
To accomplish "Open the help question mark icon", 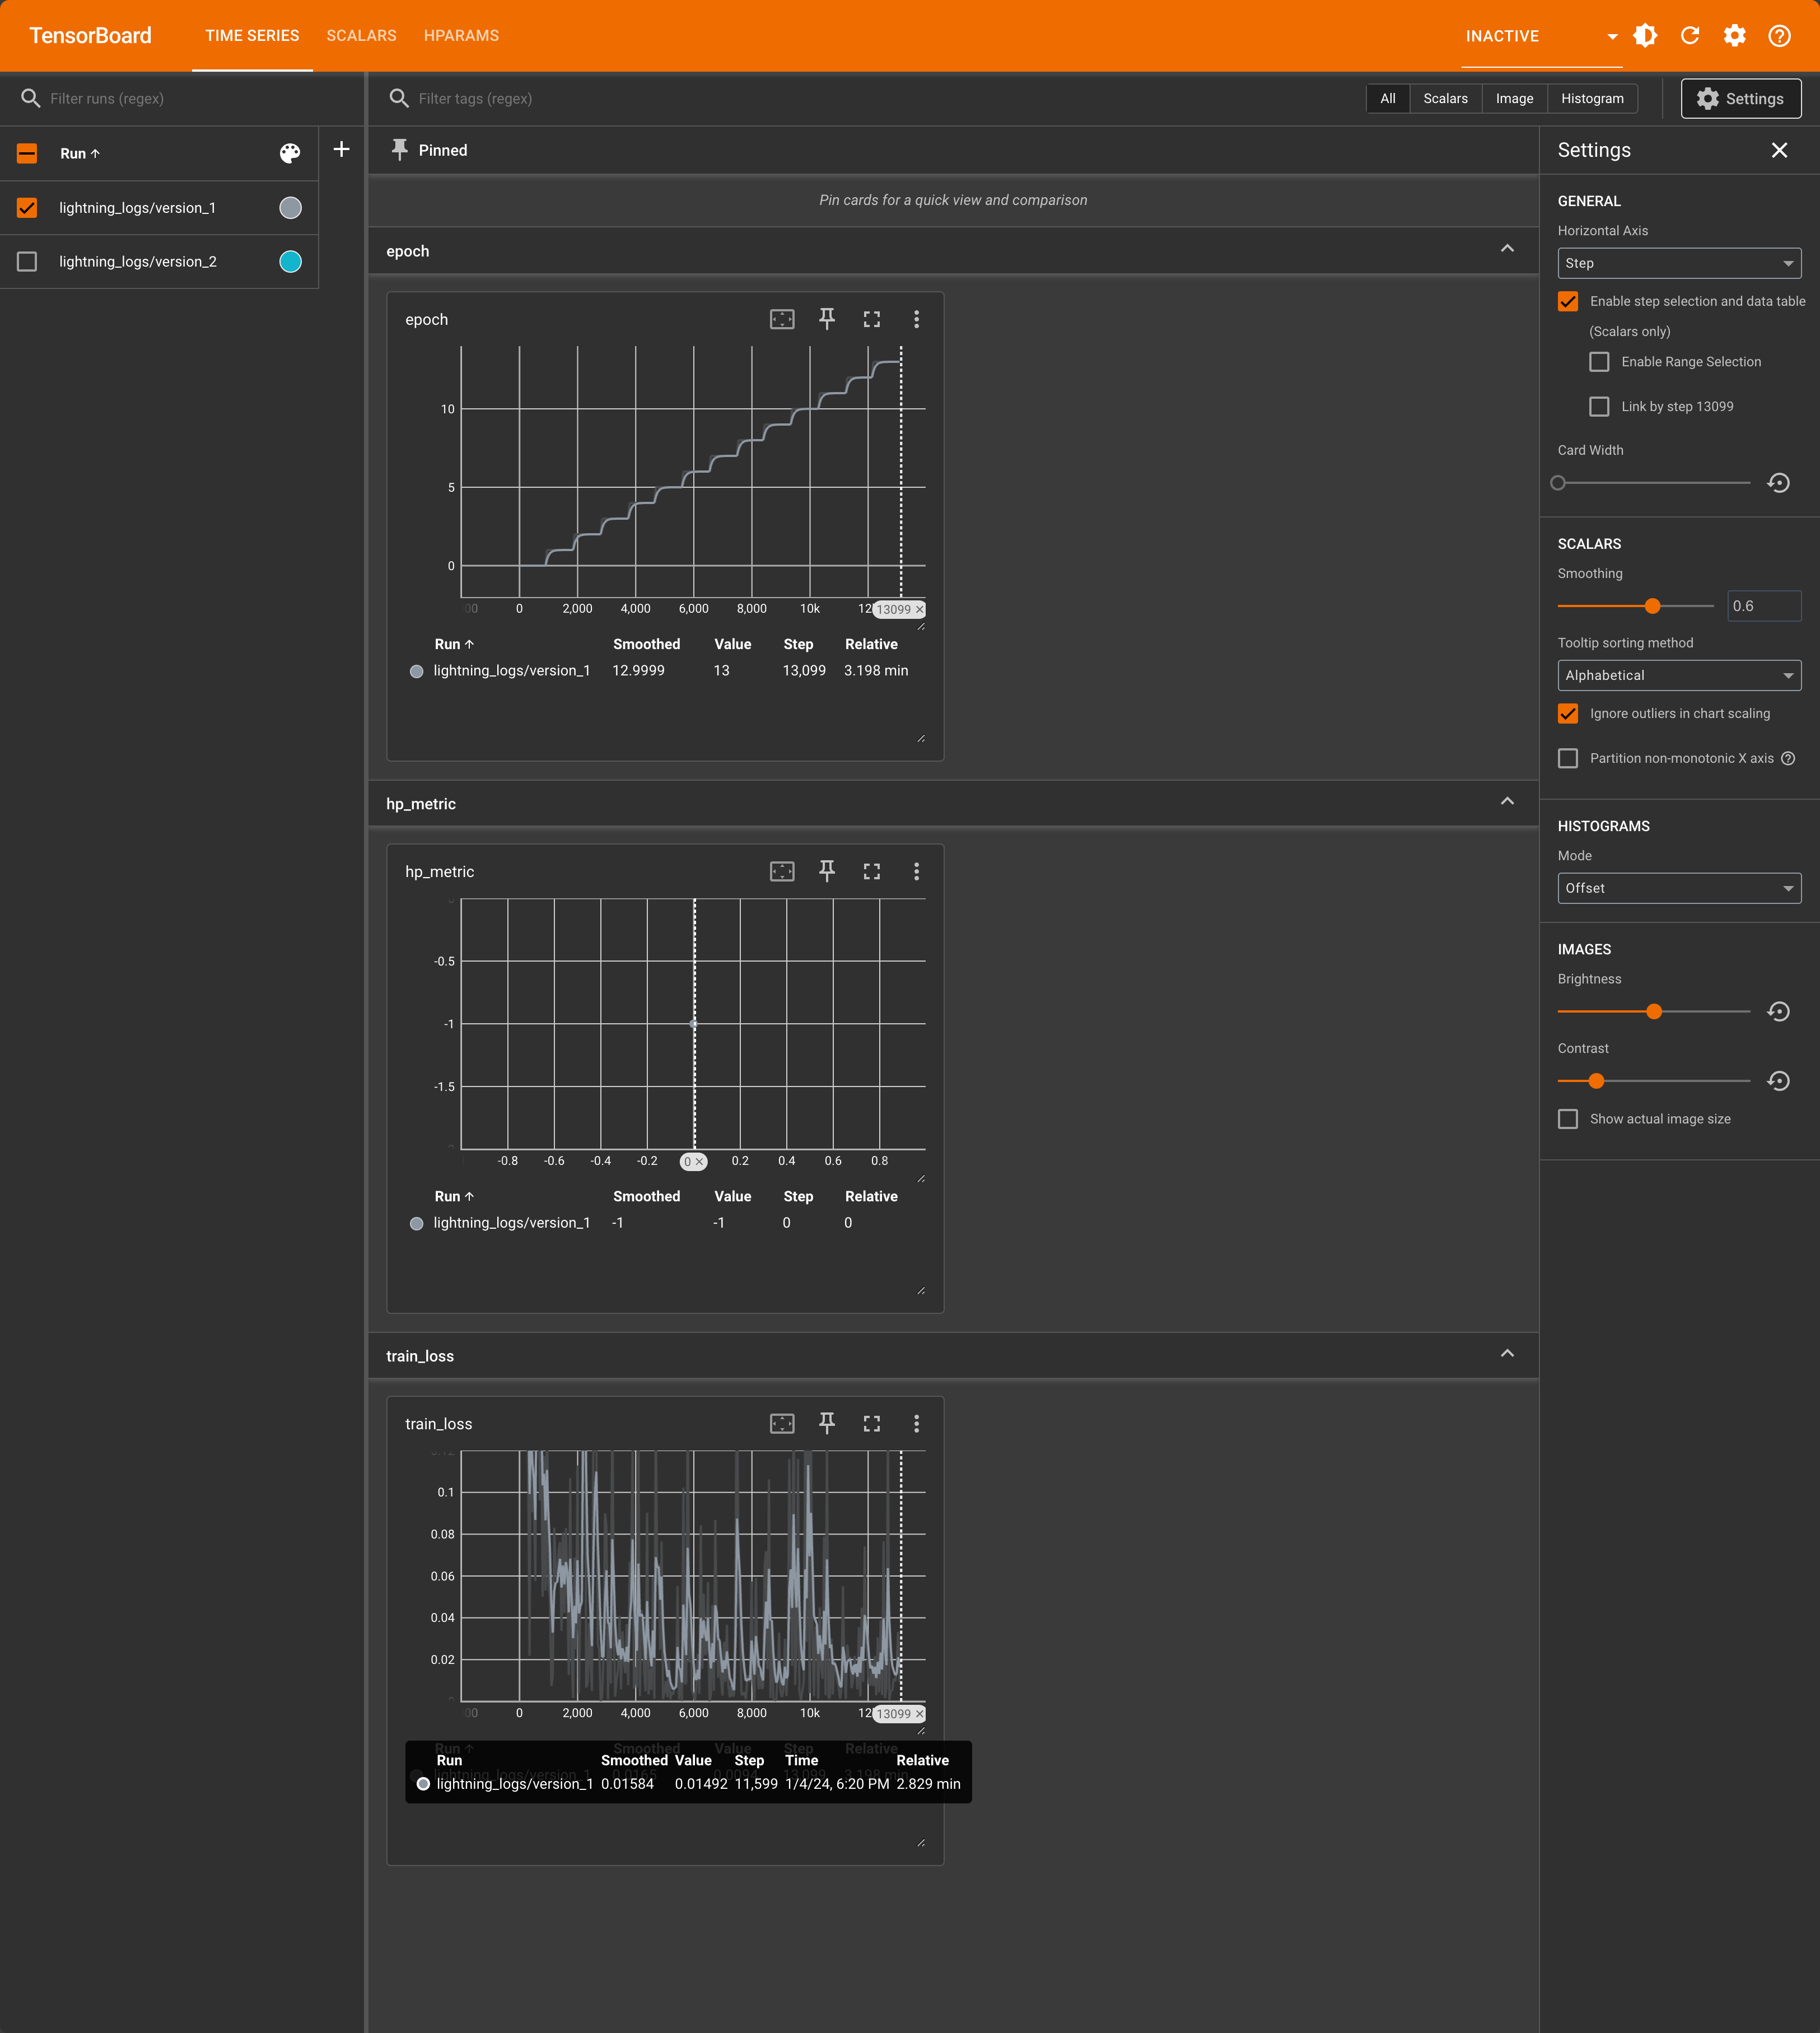I will click(1779, 36).
